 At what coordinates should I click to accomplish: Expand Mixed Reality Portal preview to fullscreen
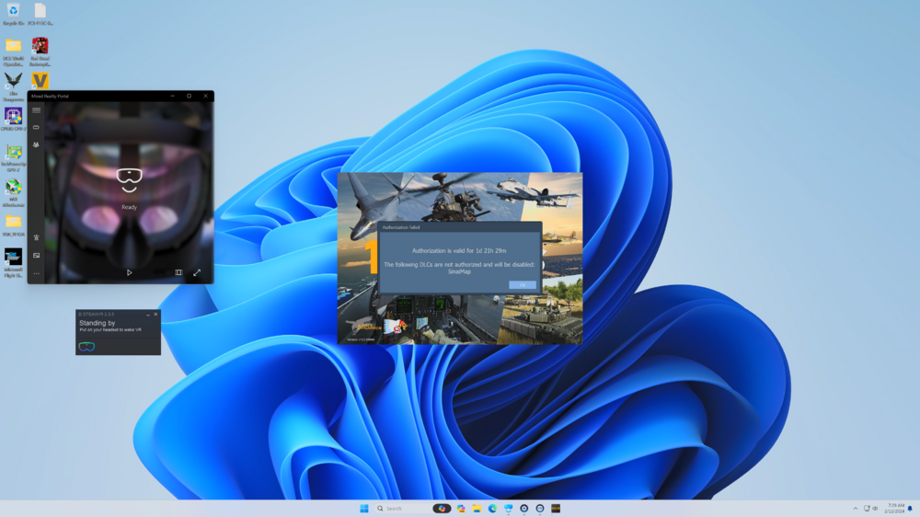pos(197,272)
